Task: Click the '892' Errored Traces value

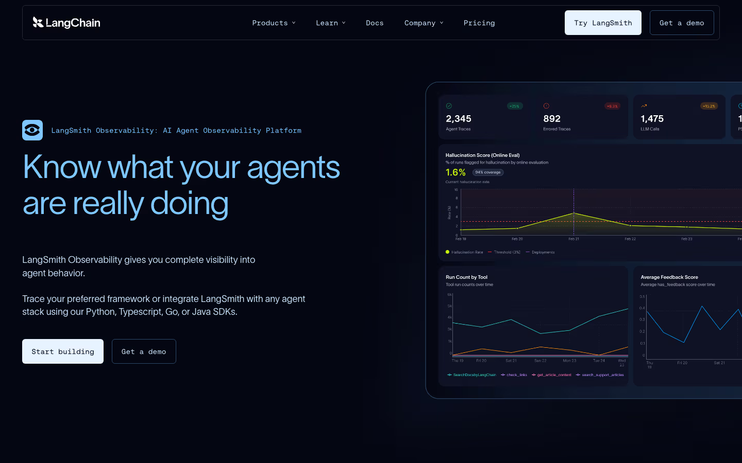Action: point(552,119)
